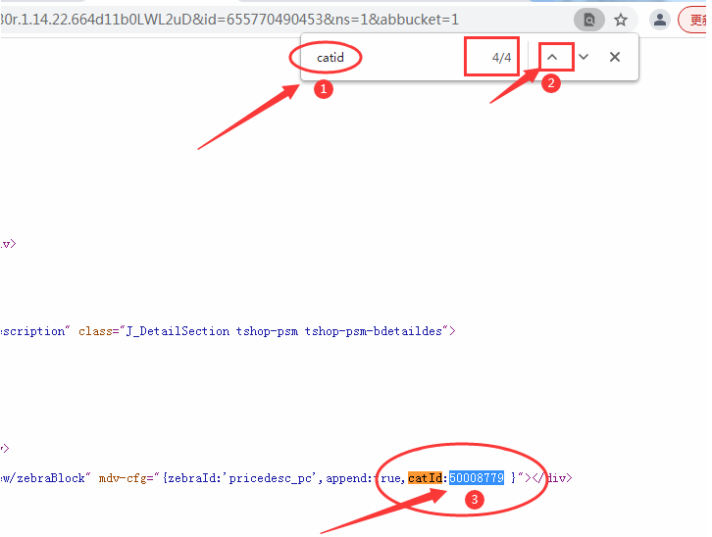Close the find bar

tap(615, 57)
